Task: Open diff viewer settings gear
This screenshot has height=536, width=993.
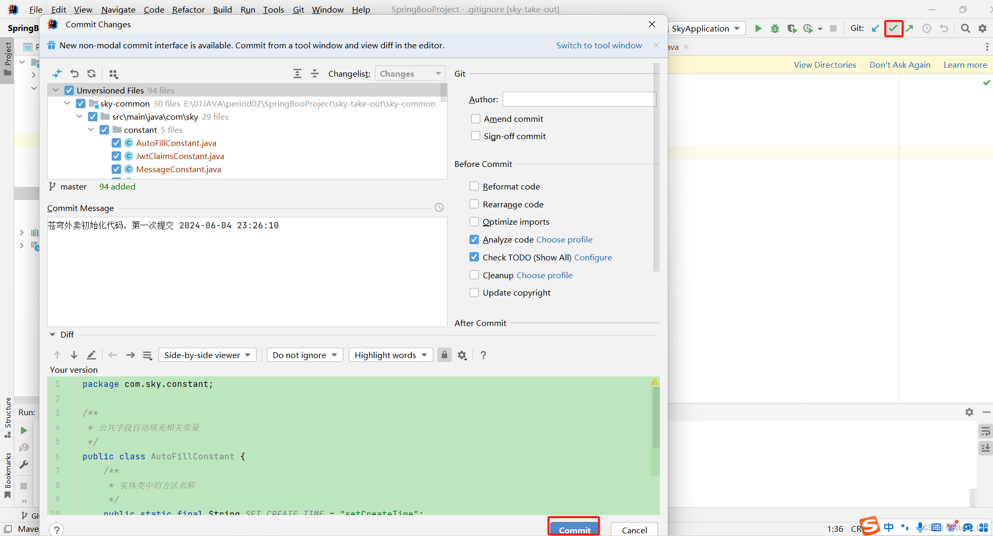Action: pos(462,355)
